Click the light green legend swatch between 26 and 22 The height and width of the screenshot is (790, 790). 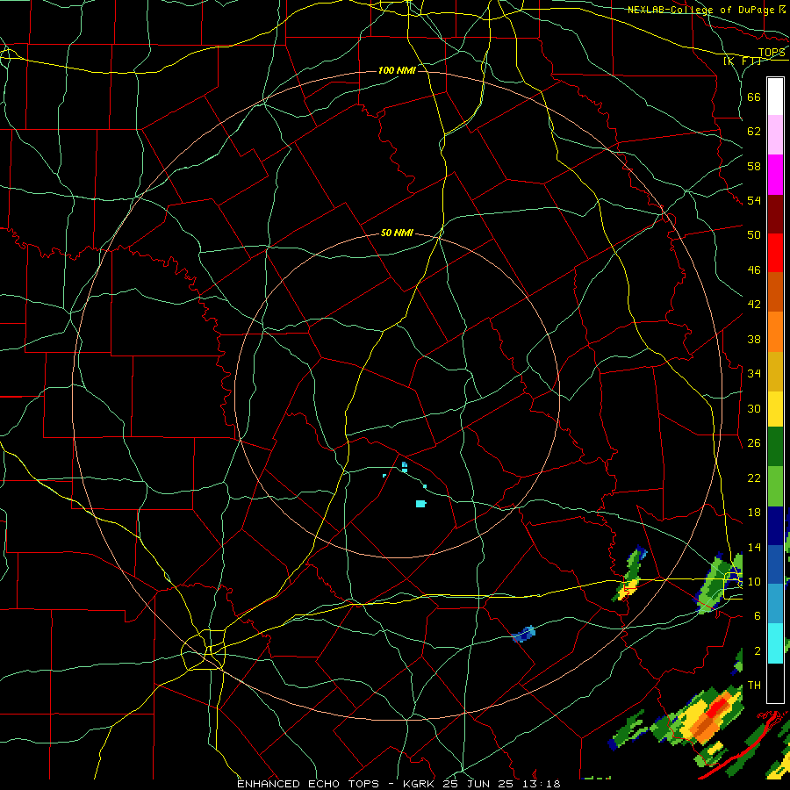(x=775, y=486)
